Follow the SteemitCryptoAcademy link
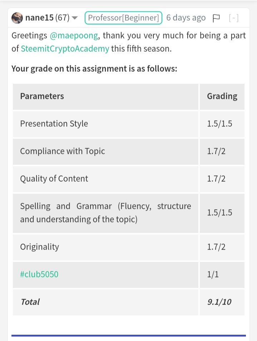Viewport: 257px width, 341px height. tap(65, 49)
